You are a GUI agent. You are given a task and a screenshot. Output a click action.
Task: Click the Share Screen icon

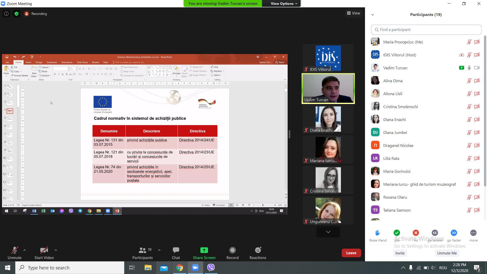tap(204, 250)
